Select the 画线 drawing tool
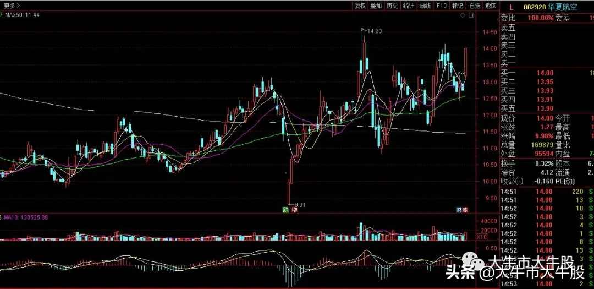594x289 pixels. tap(425, 6)
